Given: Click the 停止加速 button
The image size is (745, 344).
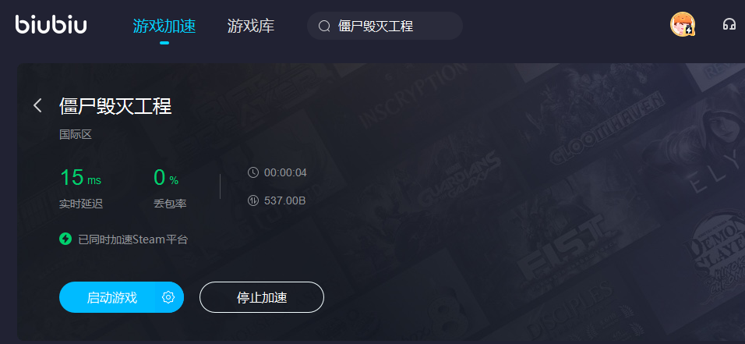Looking at the screenshot, I should pyautogui.click(x=262, y=297).
